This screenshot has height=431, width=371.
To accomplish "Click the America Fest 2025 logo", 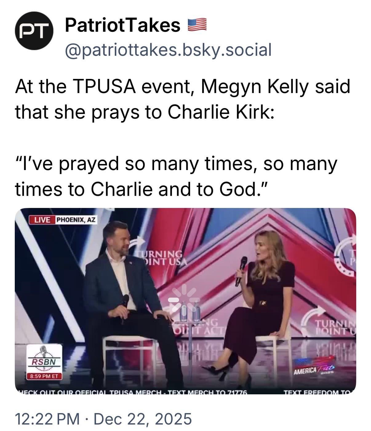I will click(314, 367).
